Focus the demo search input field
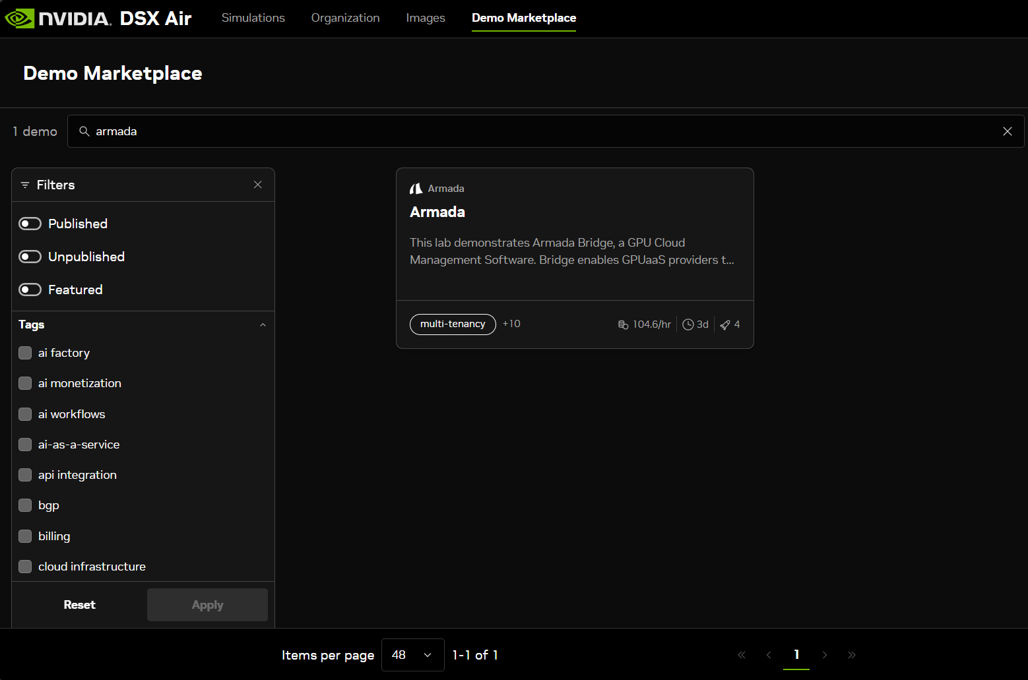The width and height of the screenshot is (1028, 680). 546,131
